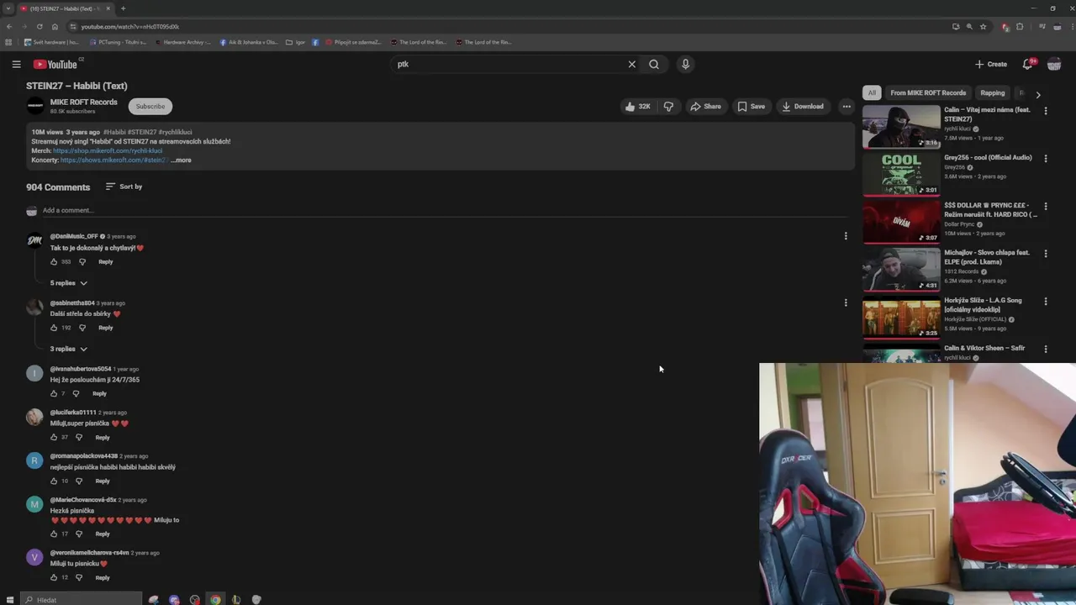Focus the browser address bar
This screenshot has height=605, width=1076.
click(504, 27)
